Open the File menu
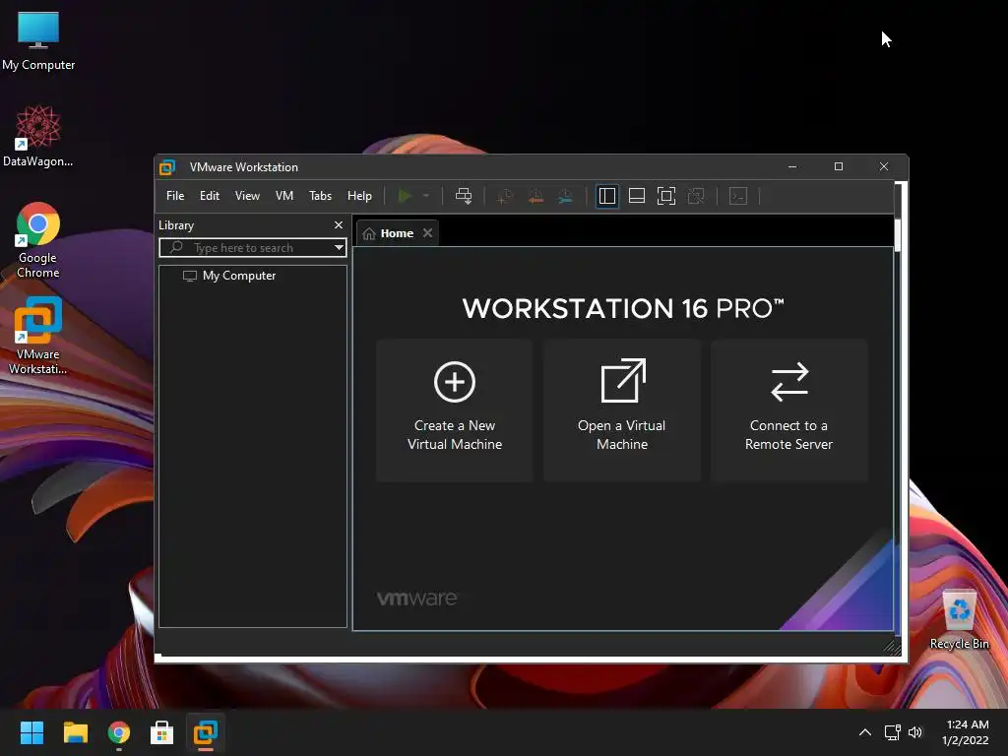The width and height of the screenshot is (1008, 756). (175, 196)
